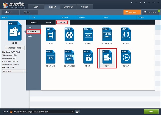
Task: Click the orange folder icon beside save path
Action: click(11, 112)
